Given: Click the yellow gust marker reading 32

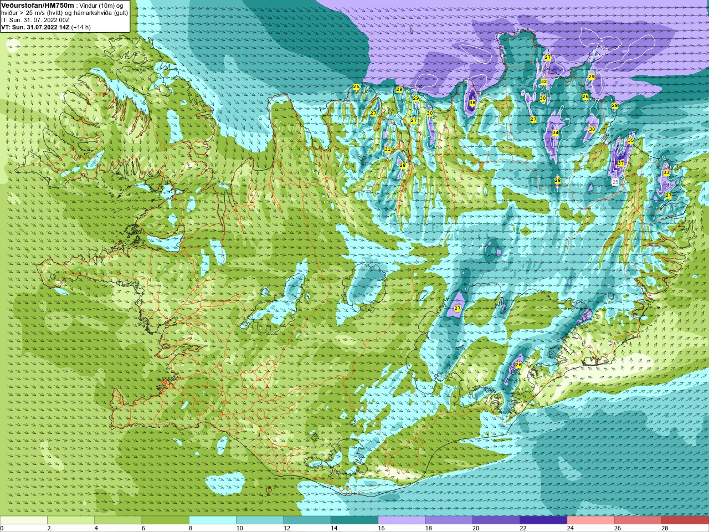Looking at the screenshot, I should 543,81.
